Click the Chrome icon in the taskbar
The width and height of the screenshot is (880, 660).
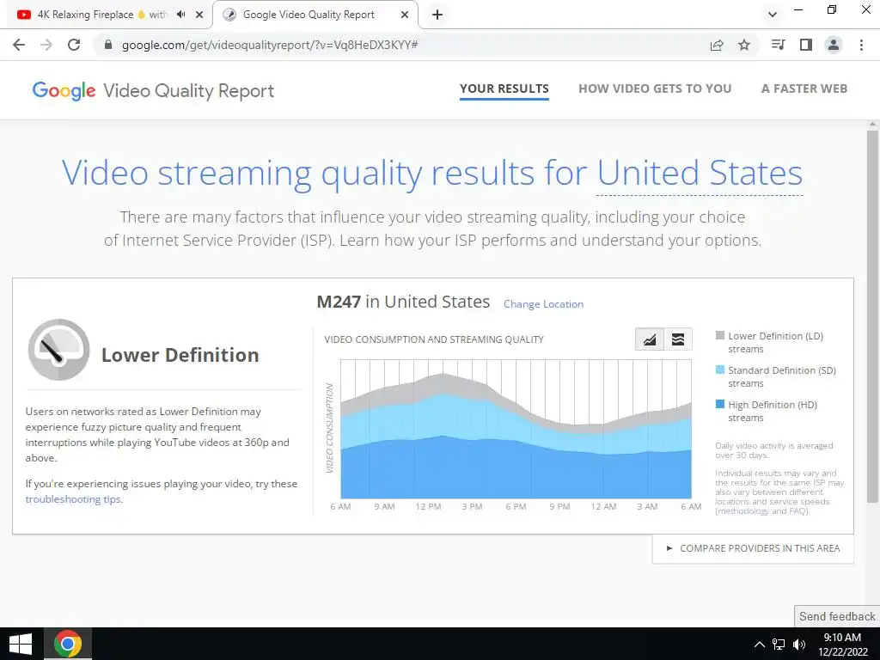[x=67, y=644]
